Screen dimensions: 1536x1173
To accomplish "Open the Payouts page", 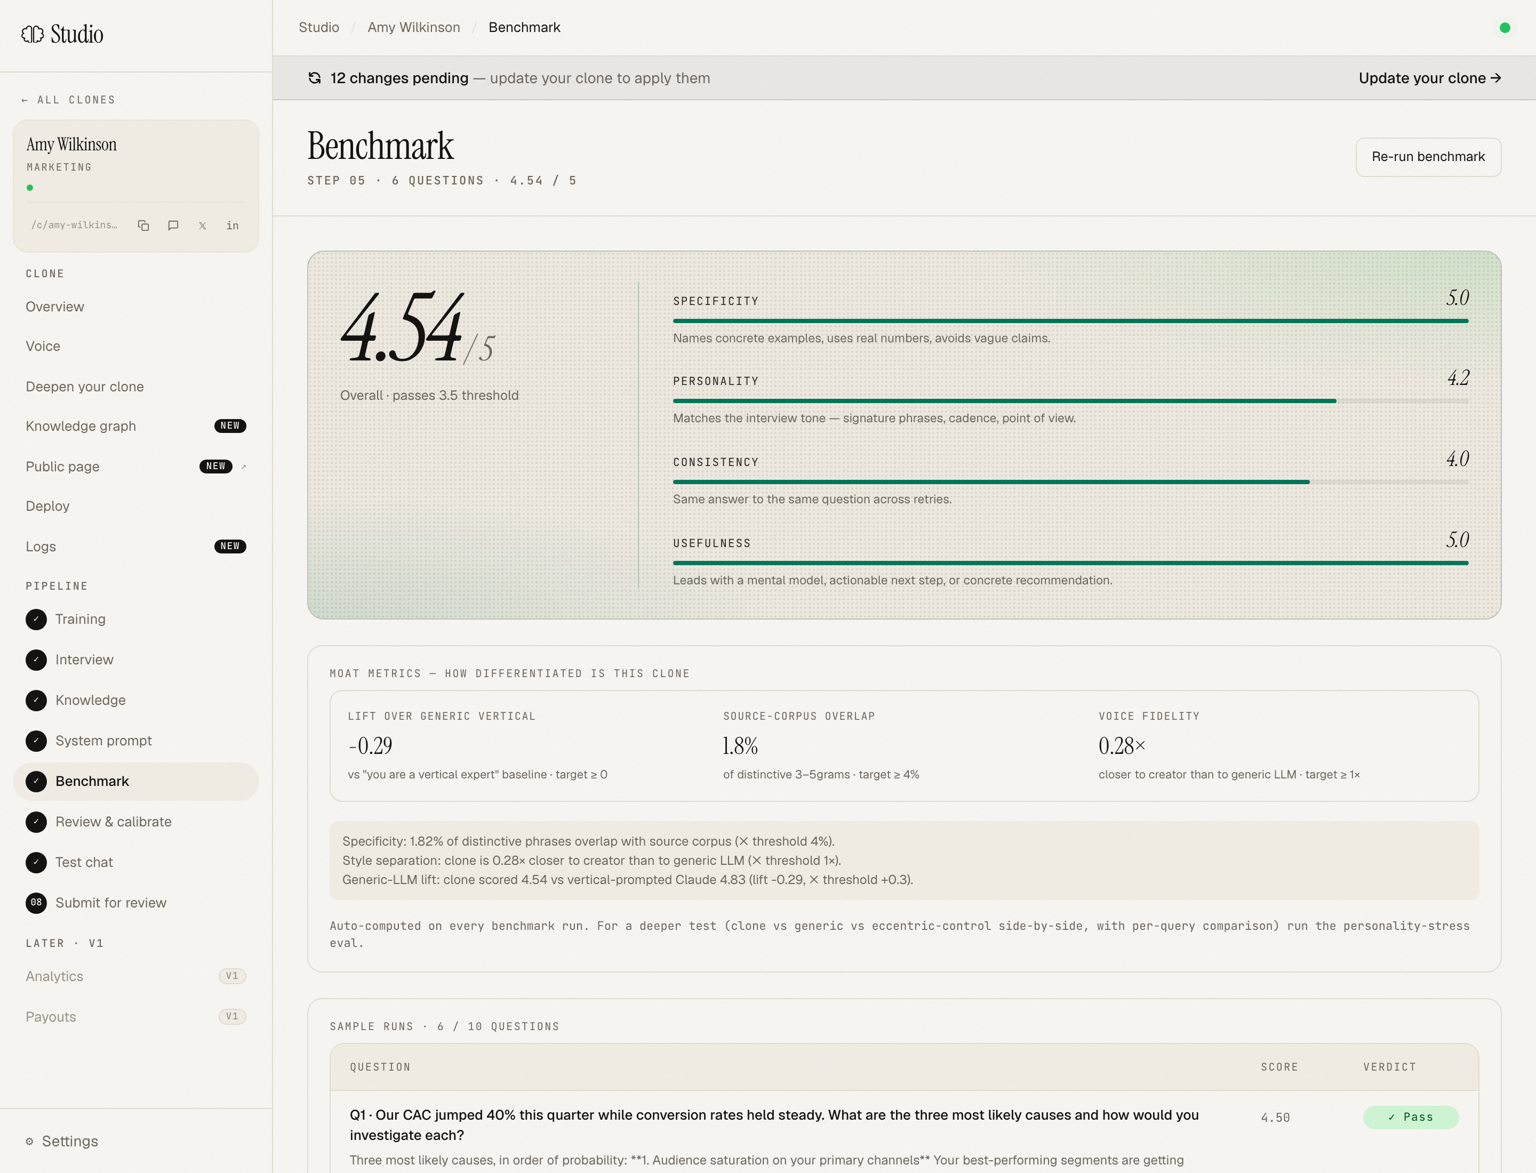I will [x=135, y=1017].
